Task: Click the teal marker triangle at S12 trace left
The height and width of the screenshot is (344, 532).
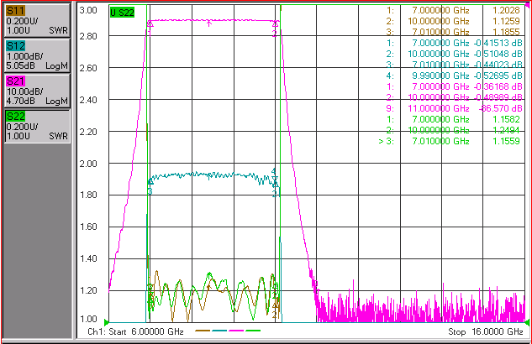Action: pyautogui.click(x=150, y=183)
